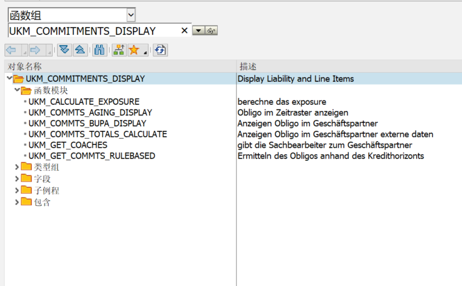Navigate forward with the right arrow icon
Screen dimensions: 462x286
[37, 50]
